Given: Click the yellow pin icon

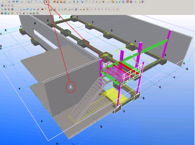Looking at the screenshot, I should coord(108,2).
